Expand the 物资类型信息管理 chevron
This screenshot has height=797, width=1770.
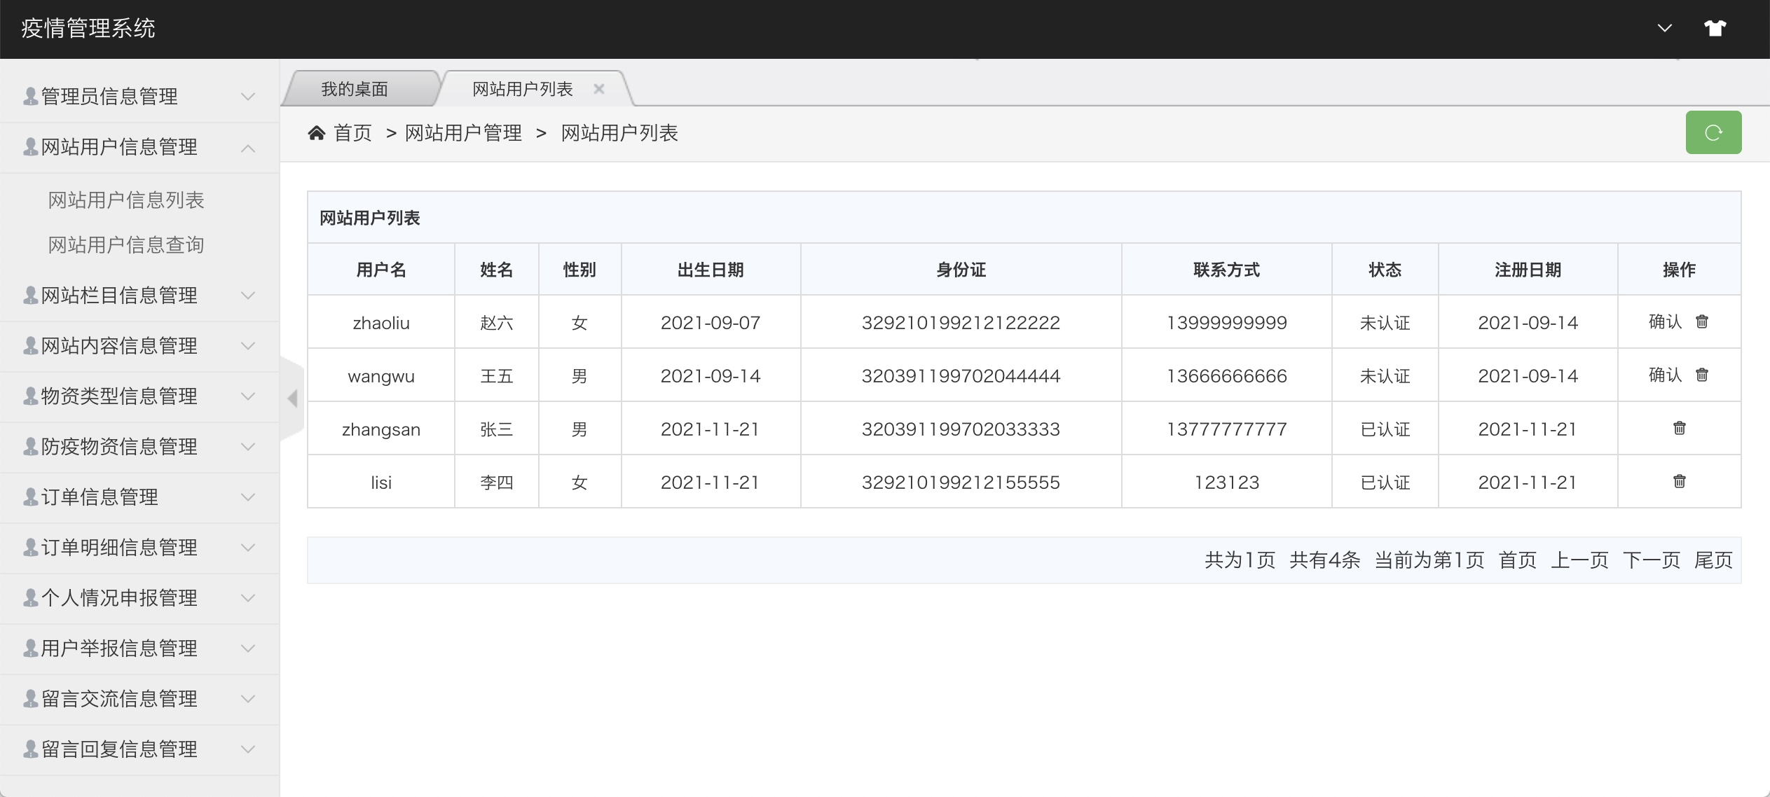click(x=248, y=396)
